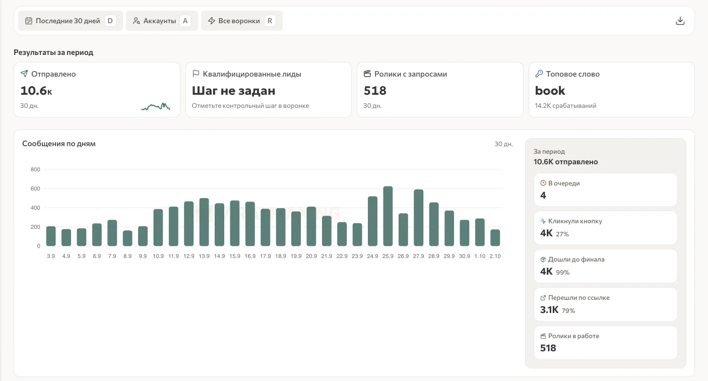The width and height of the screenshot is (708, 381).
Task: Click the 'Результаты за период' heading
Action: click(53, 52)
